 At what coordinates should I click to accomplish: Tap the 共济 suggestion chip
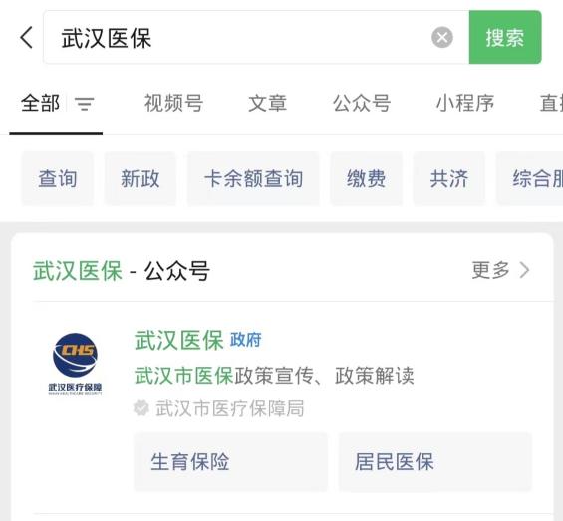pos(449,178)
